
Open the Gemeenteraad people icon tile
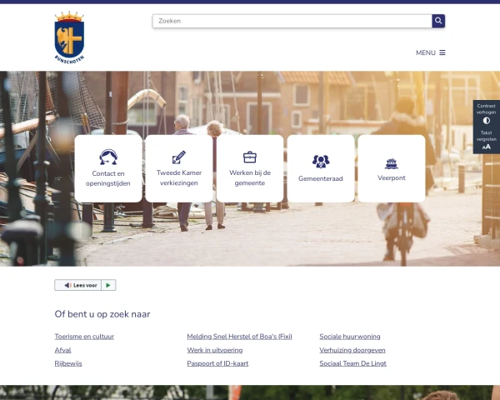tap(321, 168)
